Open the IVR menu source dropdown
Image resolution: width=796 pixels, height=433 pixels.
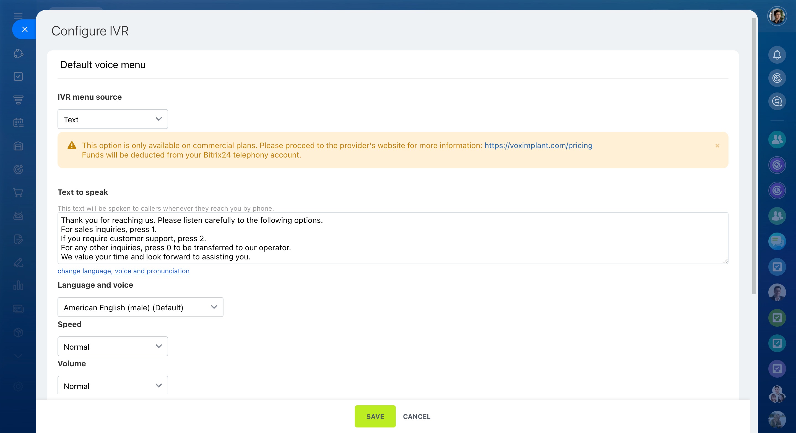(113, 119)
